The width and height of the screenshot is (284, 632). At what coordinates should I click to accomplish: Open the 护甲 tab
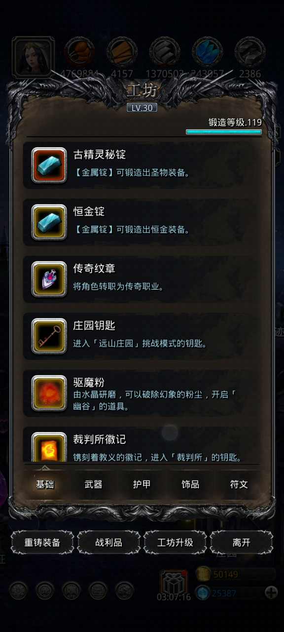142,484
